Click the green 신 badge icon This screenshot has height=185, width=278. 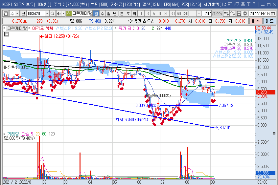point(69,13)
